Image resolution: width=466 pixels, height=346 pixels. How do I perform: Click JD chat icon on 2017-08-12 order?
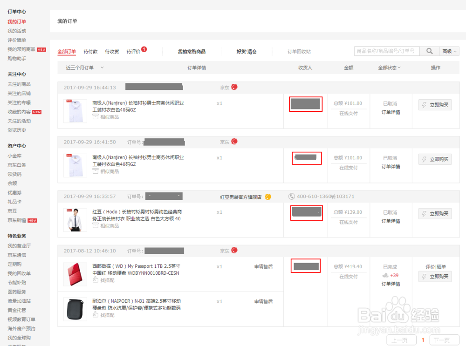[234, 250]
